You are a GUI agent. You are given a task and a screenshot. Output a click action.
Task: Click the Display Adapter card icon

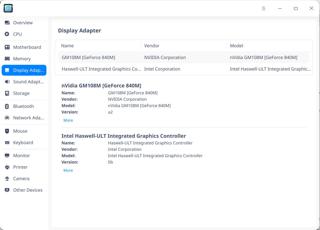pos(7,70)
